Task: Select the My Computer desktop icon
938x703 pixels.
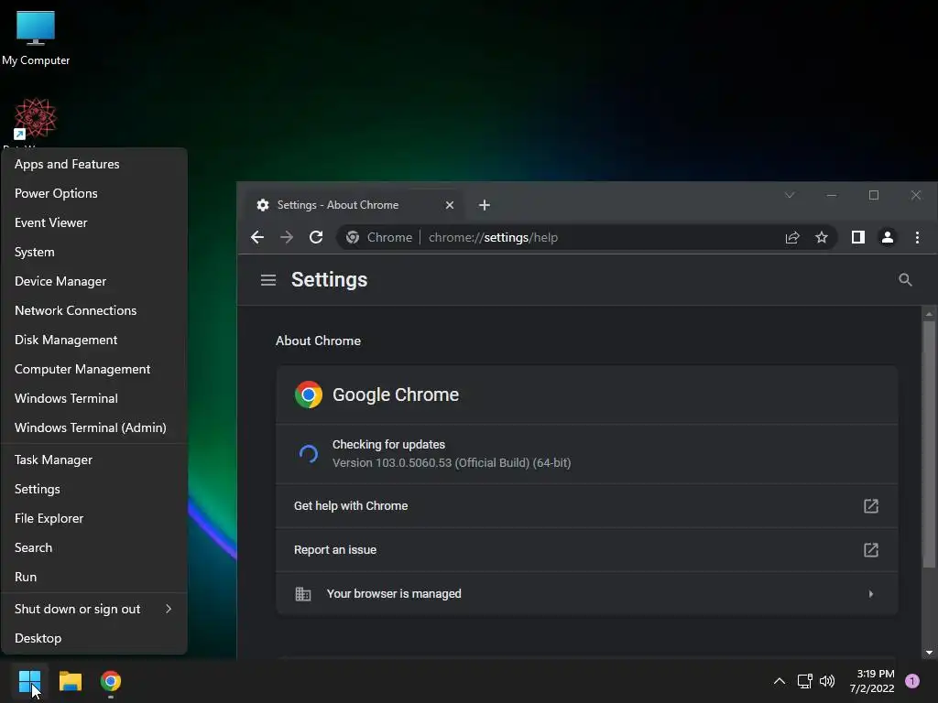Action: click(36, 38)
